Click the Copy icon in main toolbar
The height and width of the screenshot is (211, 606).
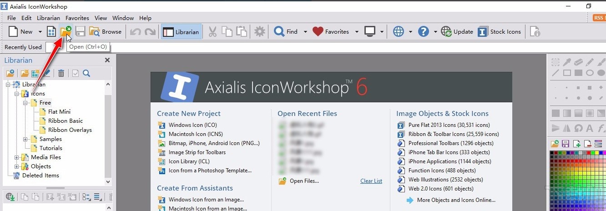[x=227, y=32]
